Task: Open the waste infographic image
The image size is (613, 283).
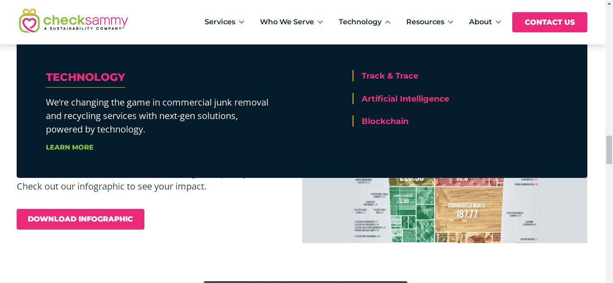Action: point(445,210)
